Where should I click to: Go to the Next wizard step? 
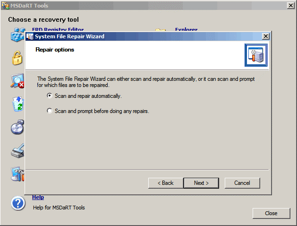click(x=201, y=183)
